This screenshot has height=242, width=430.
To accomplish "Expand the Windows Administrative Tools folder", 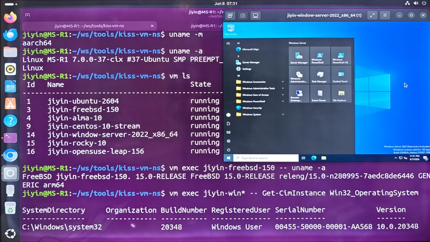I will point(260,88).
